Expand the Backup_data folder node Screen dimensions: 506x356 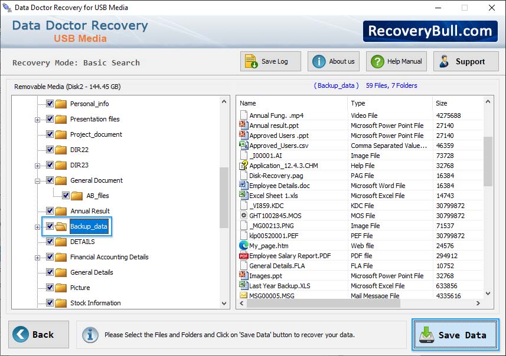point(37,227)
